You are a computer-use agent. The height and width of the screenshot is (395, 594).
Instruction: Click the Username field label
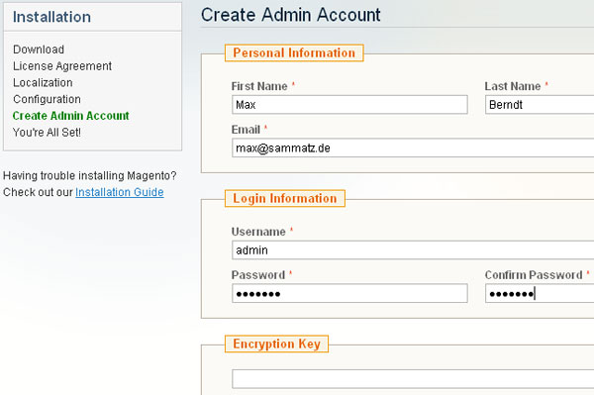pos(258,232)
